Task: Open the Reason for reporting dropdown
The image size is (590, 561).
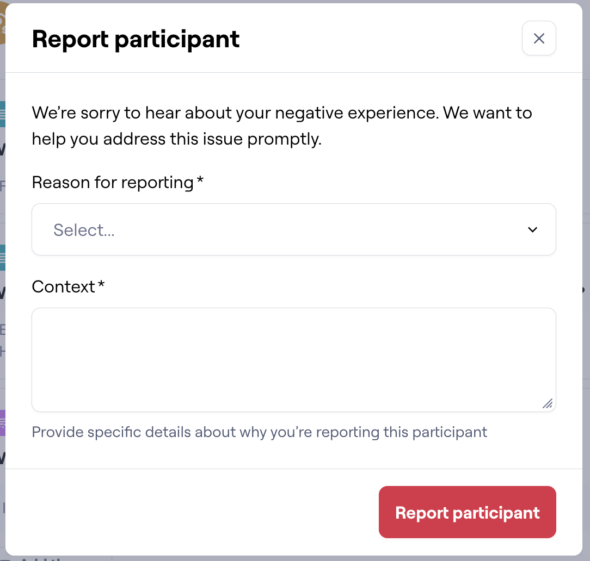Action: (x=294, y=229)
